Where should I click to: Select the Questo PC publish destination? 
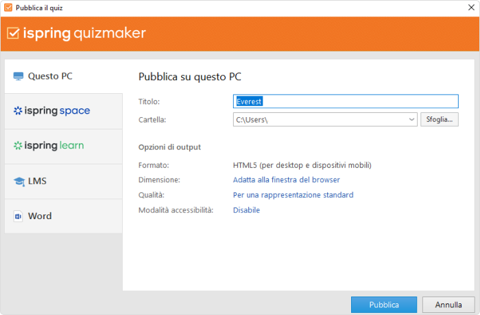coord(63,76)
